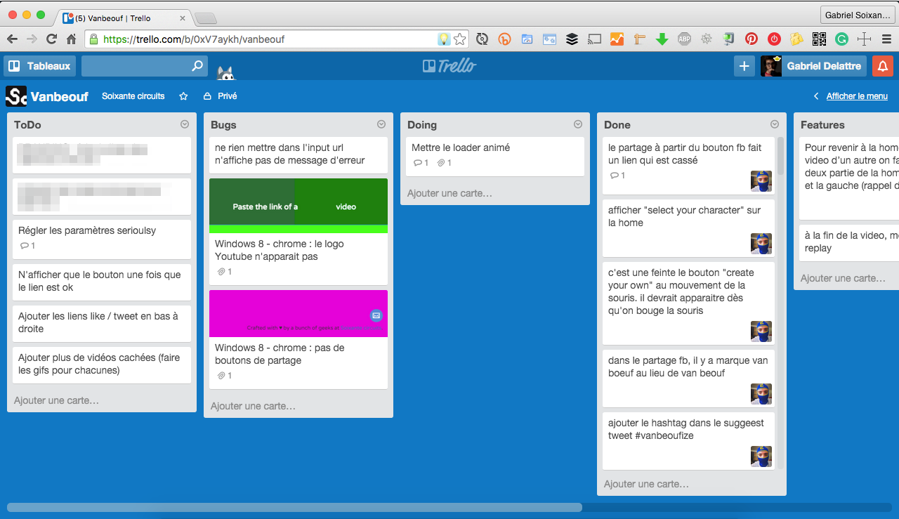Open card 'dans le partage fb, il y a marque'
The image size is (899, 519).
688,379
